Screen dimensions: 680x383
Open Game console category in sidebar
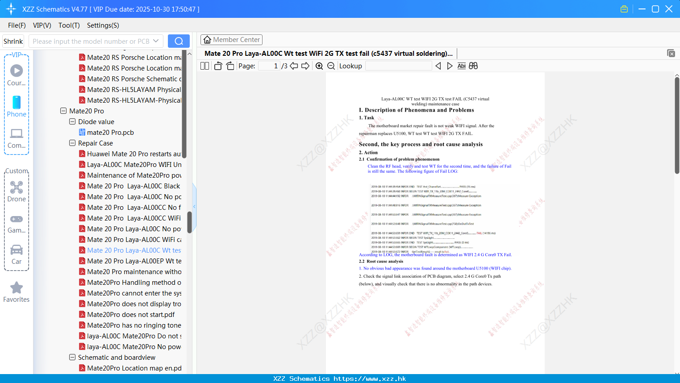click(17, 223)
